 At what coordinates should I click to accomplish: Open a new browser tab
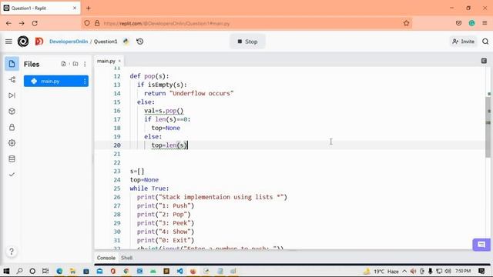[89, 8]
